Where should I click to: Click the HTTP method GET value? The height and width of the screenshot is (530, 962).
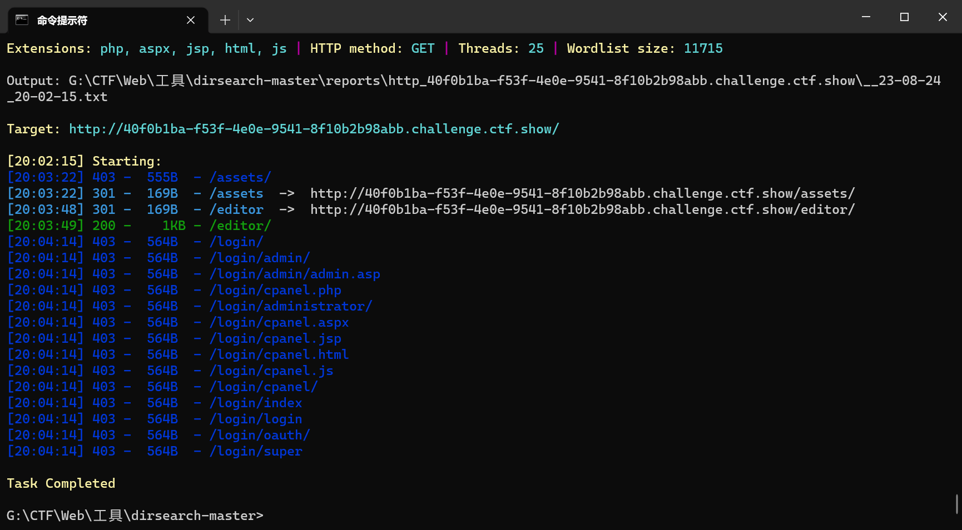click(x=423, y=48)
